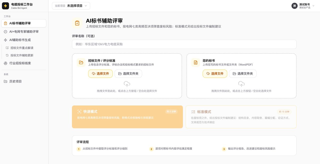The height and width of the screenshot is (164, 320).
Task: Click text 从招标文件中提取评分标准和评分细则
Action: tap(105, 148)
